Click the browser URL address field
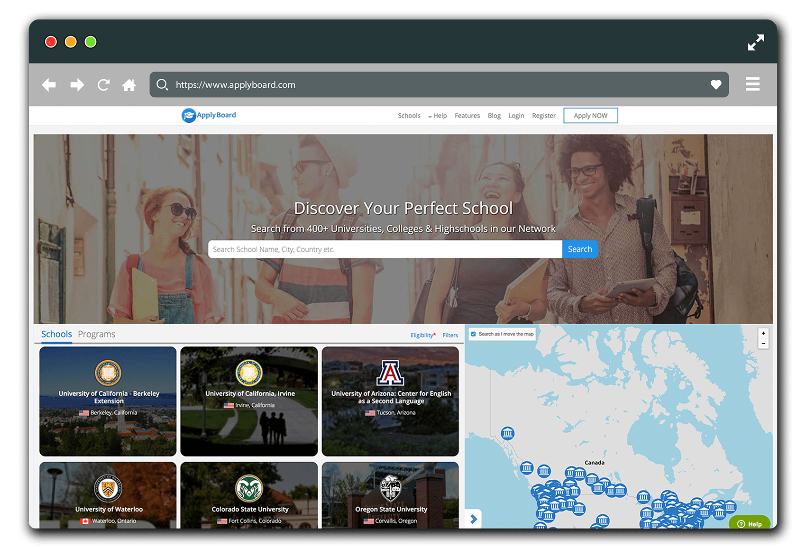Viewport: 806px width, 548px height. (x=439, y=85)
